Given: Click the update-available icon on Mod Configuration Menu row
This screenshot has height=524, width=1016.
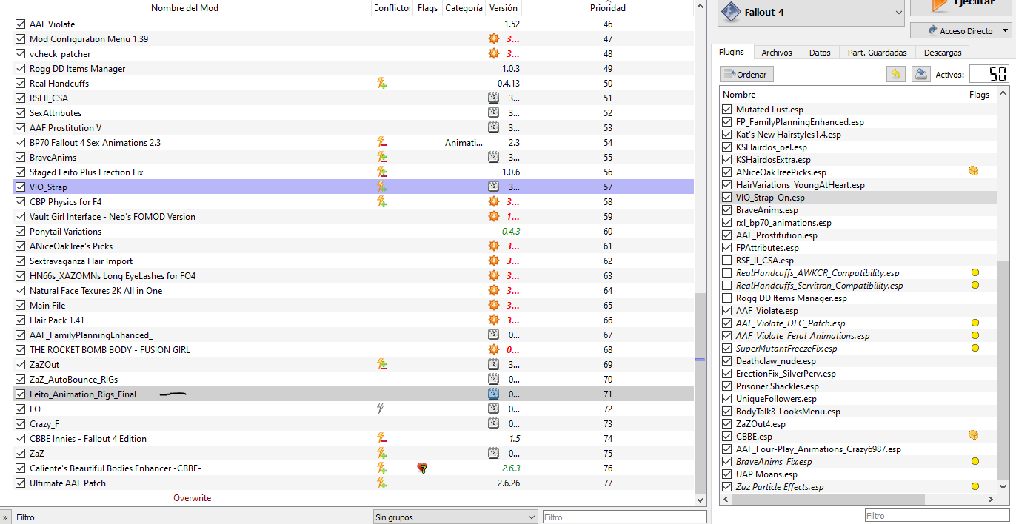Looking at the screenshot, I should tap(494, 39).
